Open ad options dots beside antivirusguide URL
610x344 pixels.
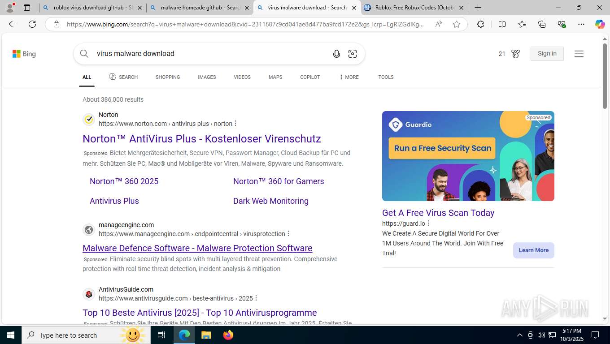click(x=256, y=298)
